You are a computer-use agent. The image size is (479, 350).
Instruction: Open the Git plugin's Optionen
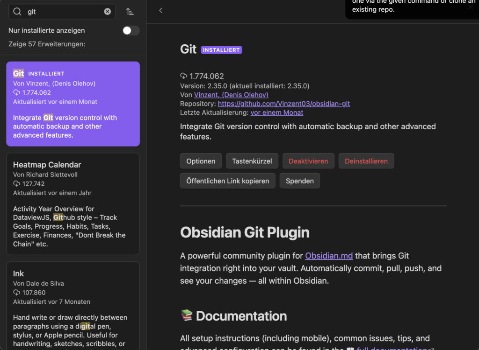(201, 161)
